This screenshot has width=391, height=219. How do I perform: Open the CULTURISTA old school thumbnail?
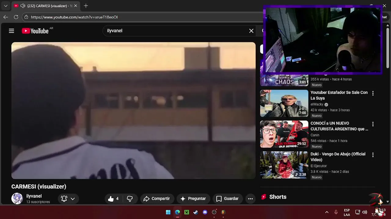tap(284, 134)
